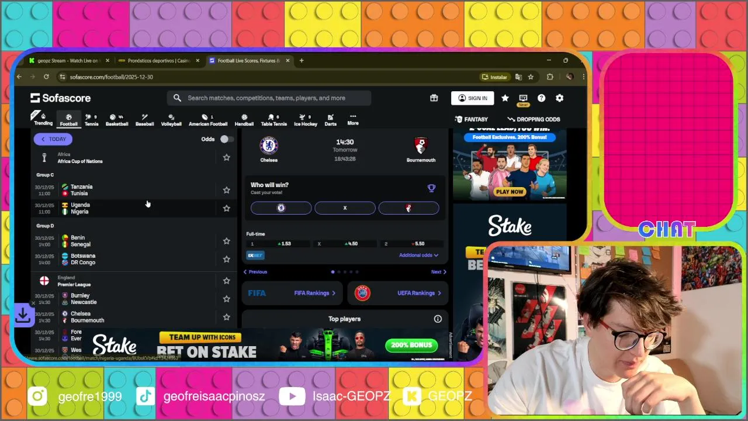This screenshot has height=421, width=748.
Task: Vote for Bournemouth to win
Action: tap(408, 208)
